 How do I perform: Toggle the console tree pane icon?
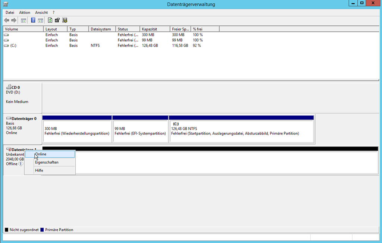pyautogui.click(x=24, y=20)
